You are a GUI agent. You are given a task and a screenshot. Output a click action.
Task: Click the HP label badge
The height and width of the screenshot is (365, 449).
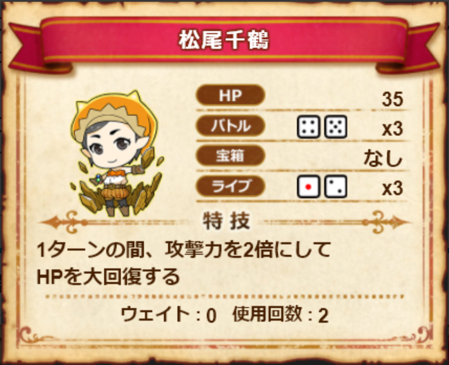(230, 95)
